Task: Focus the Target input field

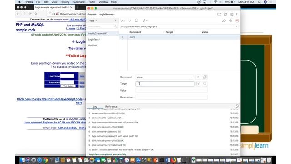Action: pos(165,84)
